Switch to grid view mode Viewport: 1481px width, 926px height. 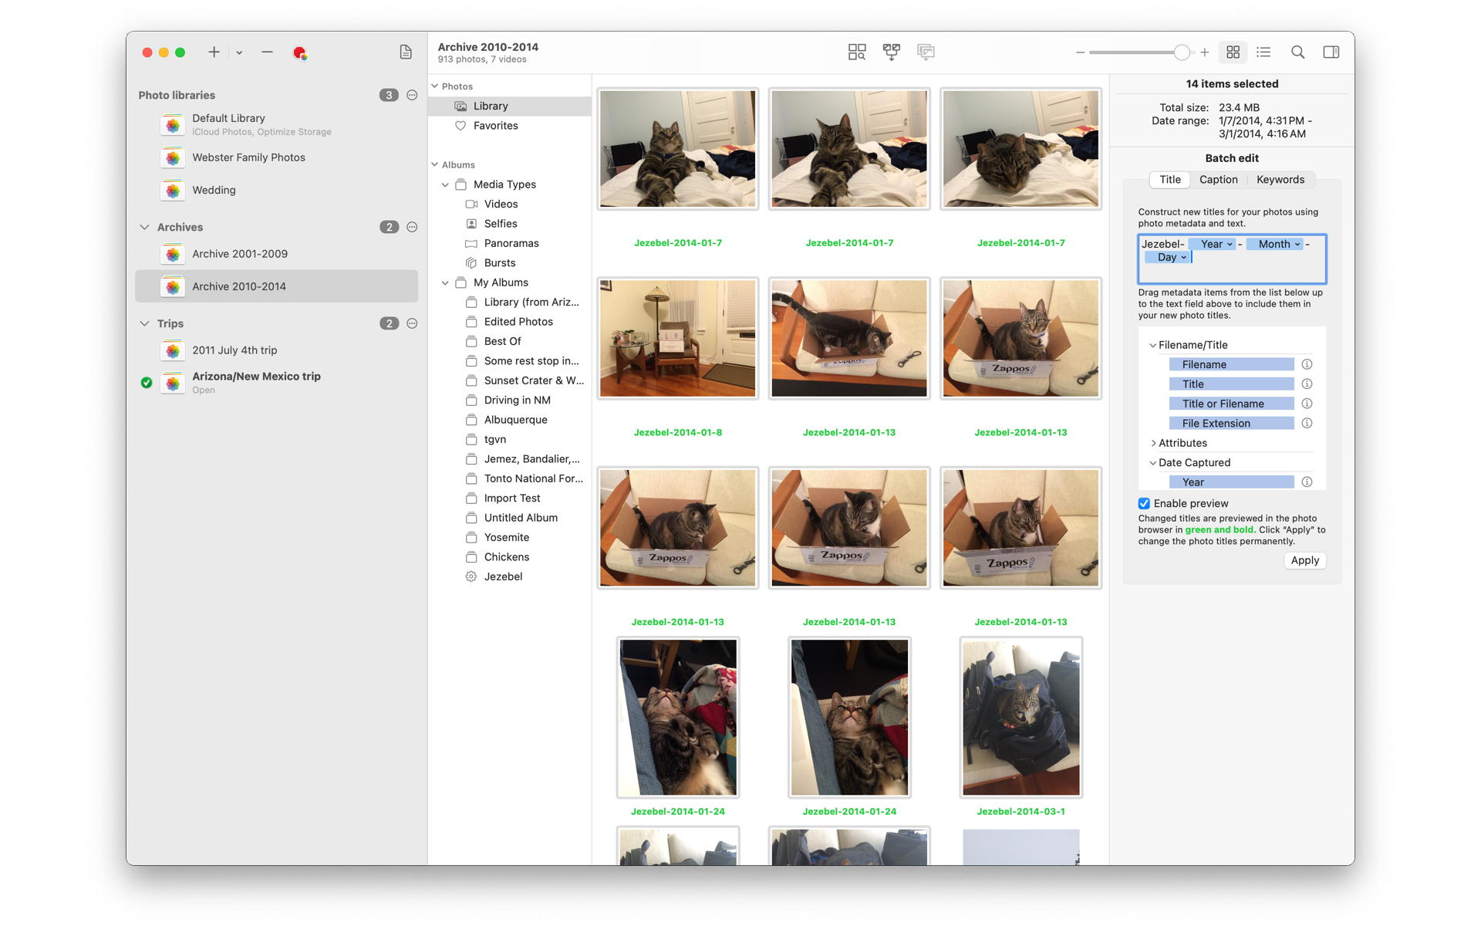tap(1233, 52)
